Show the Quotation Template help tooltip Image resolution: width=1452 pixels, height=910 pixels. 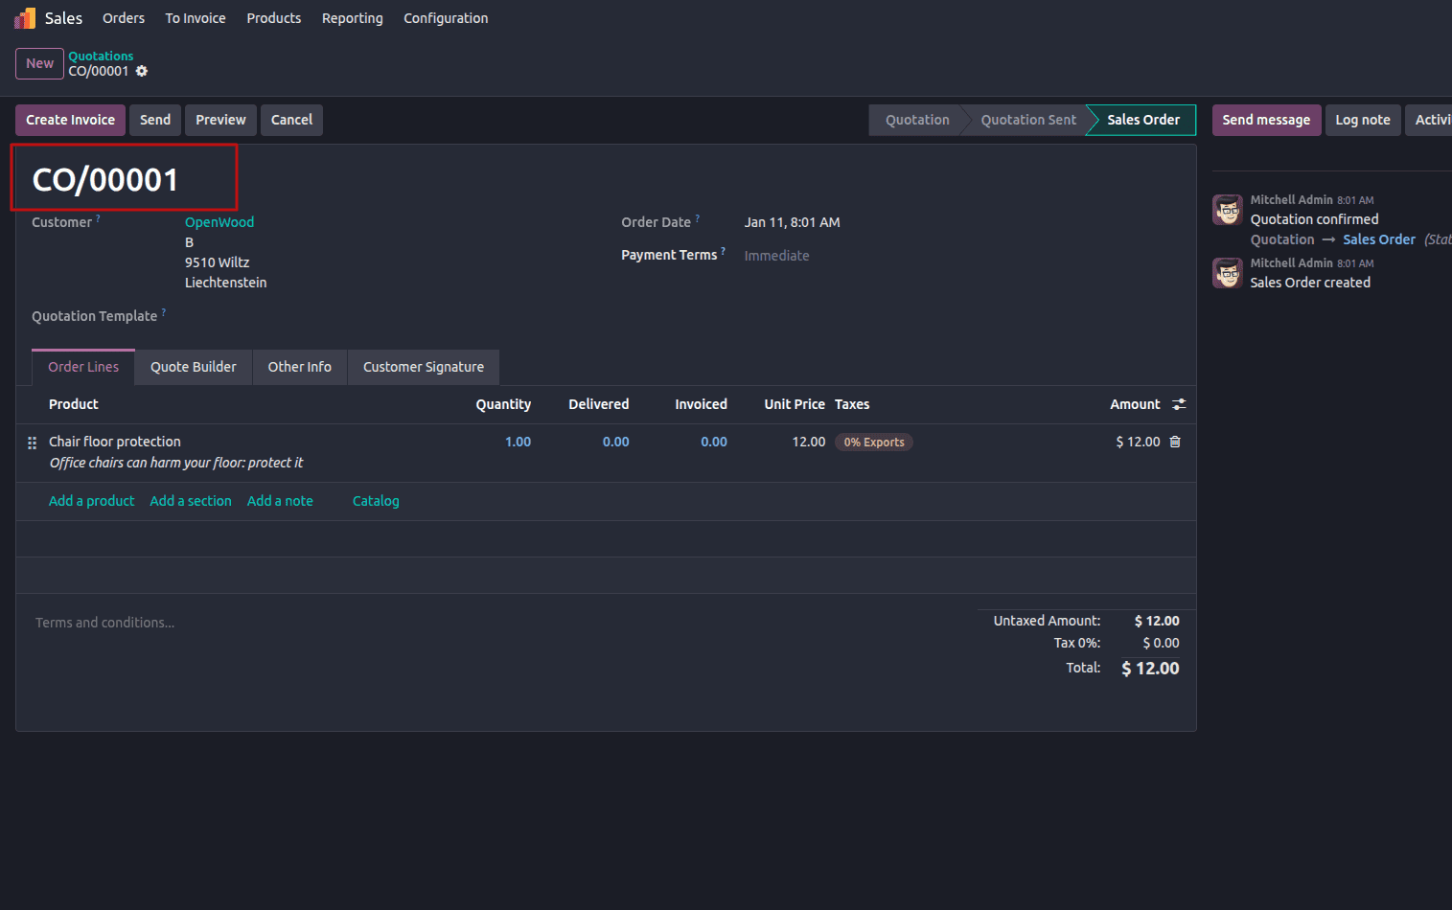tap(163, 312)
